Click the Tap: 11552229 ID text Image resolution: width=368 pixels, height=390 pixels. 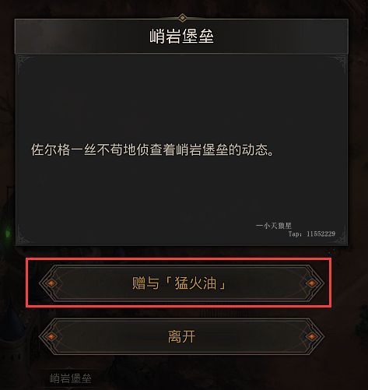312,234
